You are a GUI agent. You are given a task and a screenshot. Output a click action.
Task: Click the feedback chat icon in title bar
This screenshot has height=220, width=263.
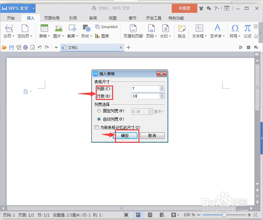click(x=209, y=8)
